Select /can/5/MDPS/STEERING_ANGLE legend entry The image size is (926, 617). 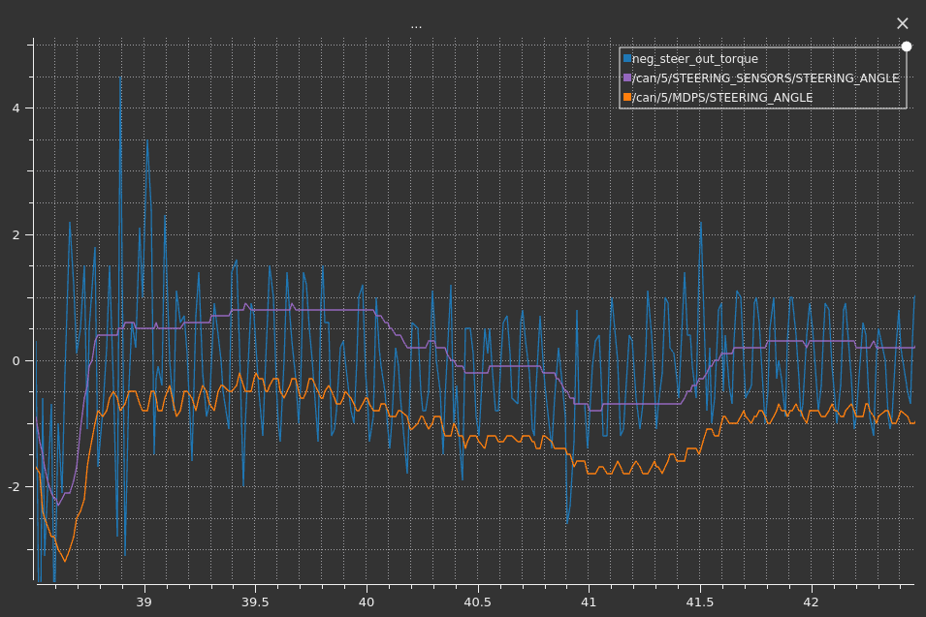pyautogui.click(x=722, y=98)
